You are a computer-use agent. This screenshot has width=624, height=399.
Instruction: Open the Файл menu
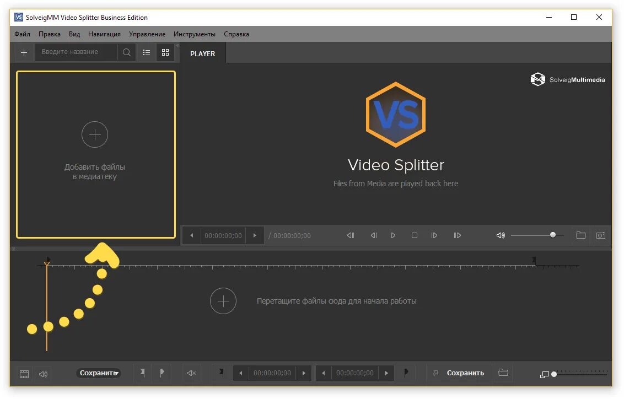[x=22, y=34]
